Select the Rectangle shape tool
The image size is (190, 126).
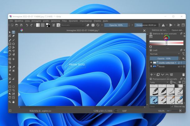point(10,44)
